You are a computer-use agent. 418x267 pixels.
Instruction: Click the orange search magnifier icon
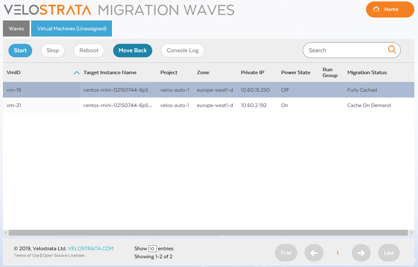392,50
